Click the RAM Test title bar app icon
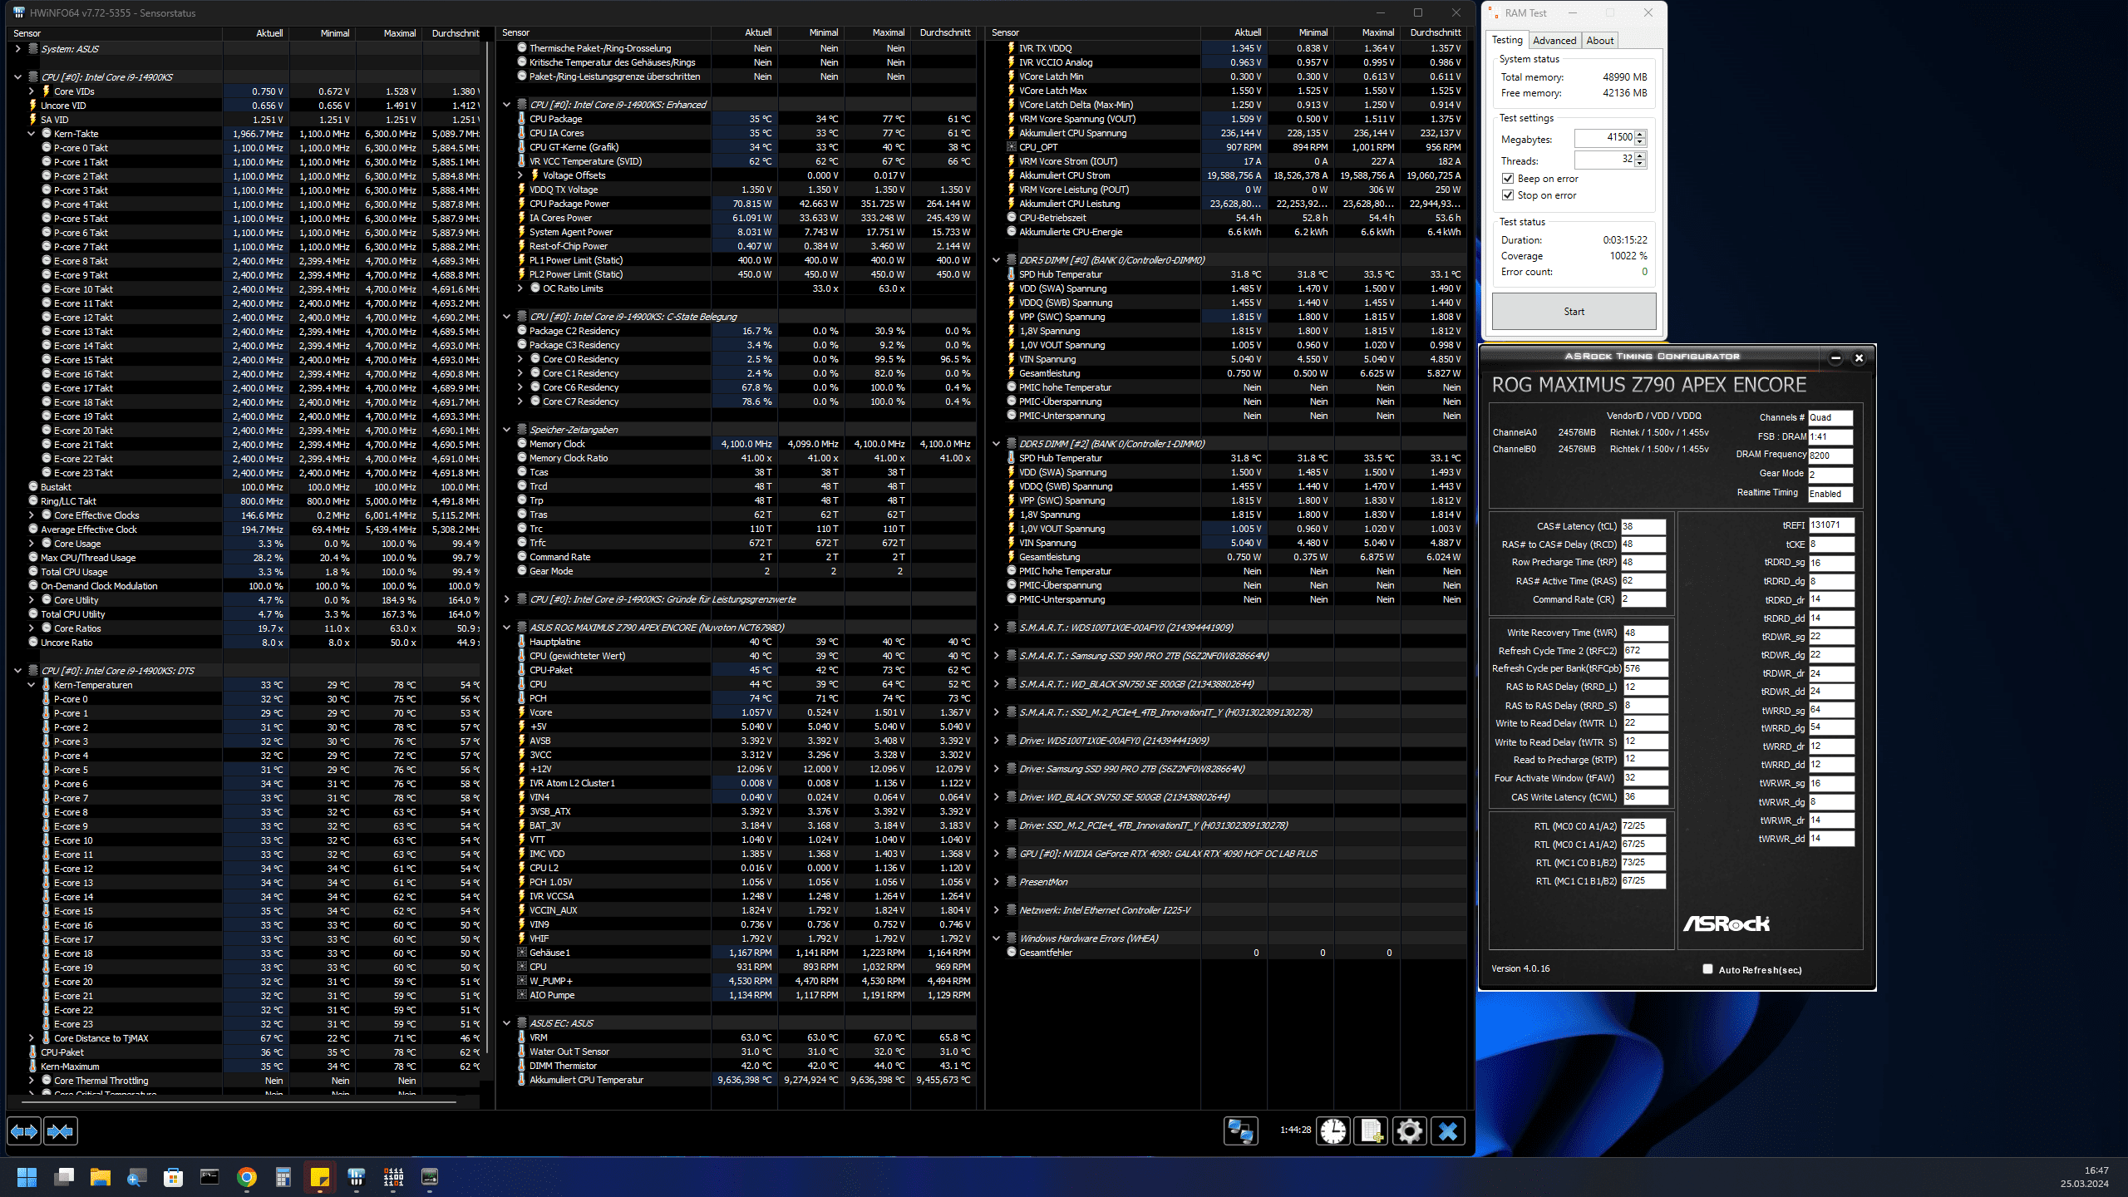 tap(1494, 12)
